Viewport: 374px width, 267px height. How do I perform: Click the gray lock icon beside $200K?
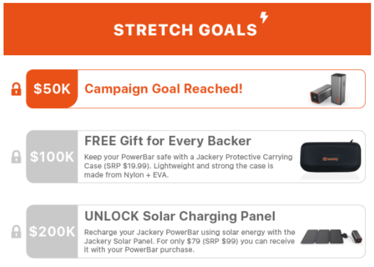(x=16, y=232)
